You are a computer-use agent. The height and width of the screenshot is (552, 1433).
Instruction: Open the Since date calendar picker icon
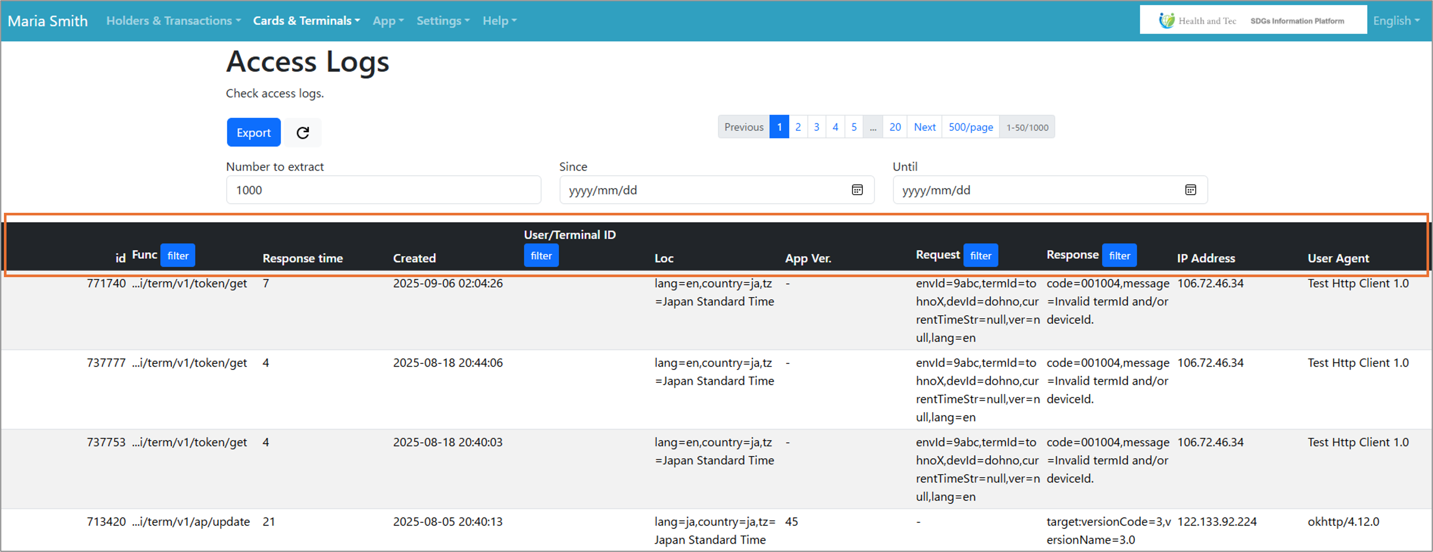click(857, 190)
